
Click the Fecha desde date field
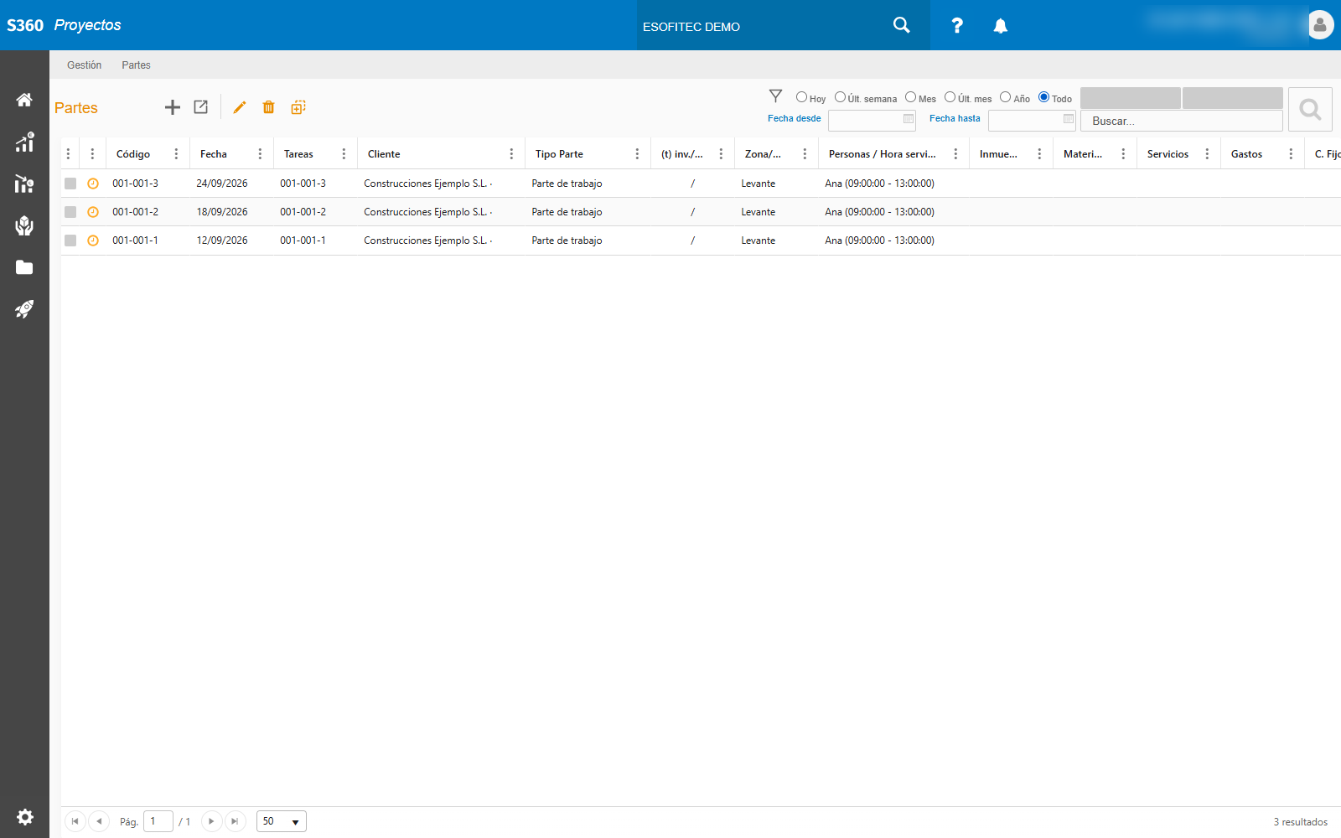[x=872, y=121]
